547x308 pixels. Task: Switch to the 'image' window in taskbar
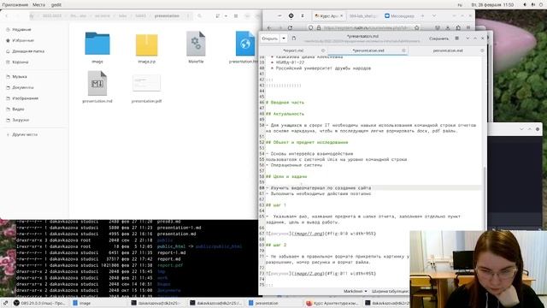pyautogui.click(x=82, y=303)
